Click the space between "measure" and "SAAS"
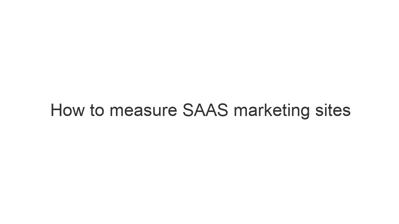 coord(180,111)
